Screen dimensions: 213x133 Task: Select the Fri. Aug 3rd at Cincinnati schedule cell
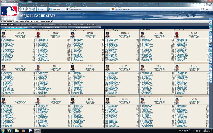tap(120, 5)
